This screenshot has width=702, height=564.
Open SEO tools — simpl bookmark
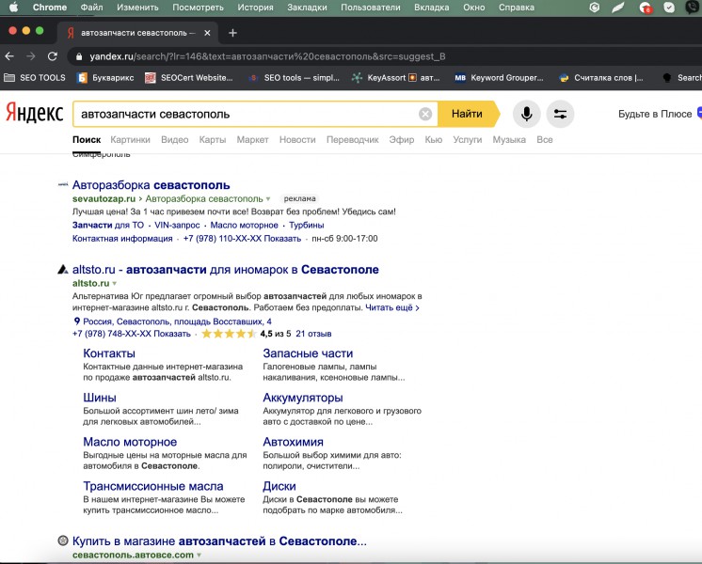click(295, 77)
